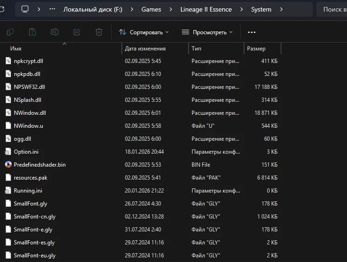Select the Running.ini file name
Screen dimensions: 347x262
point(28,191)
